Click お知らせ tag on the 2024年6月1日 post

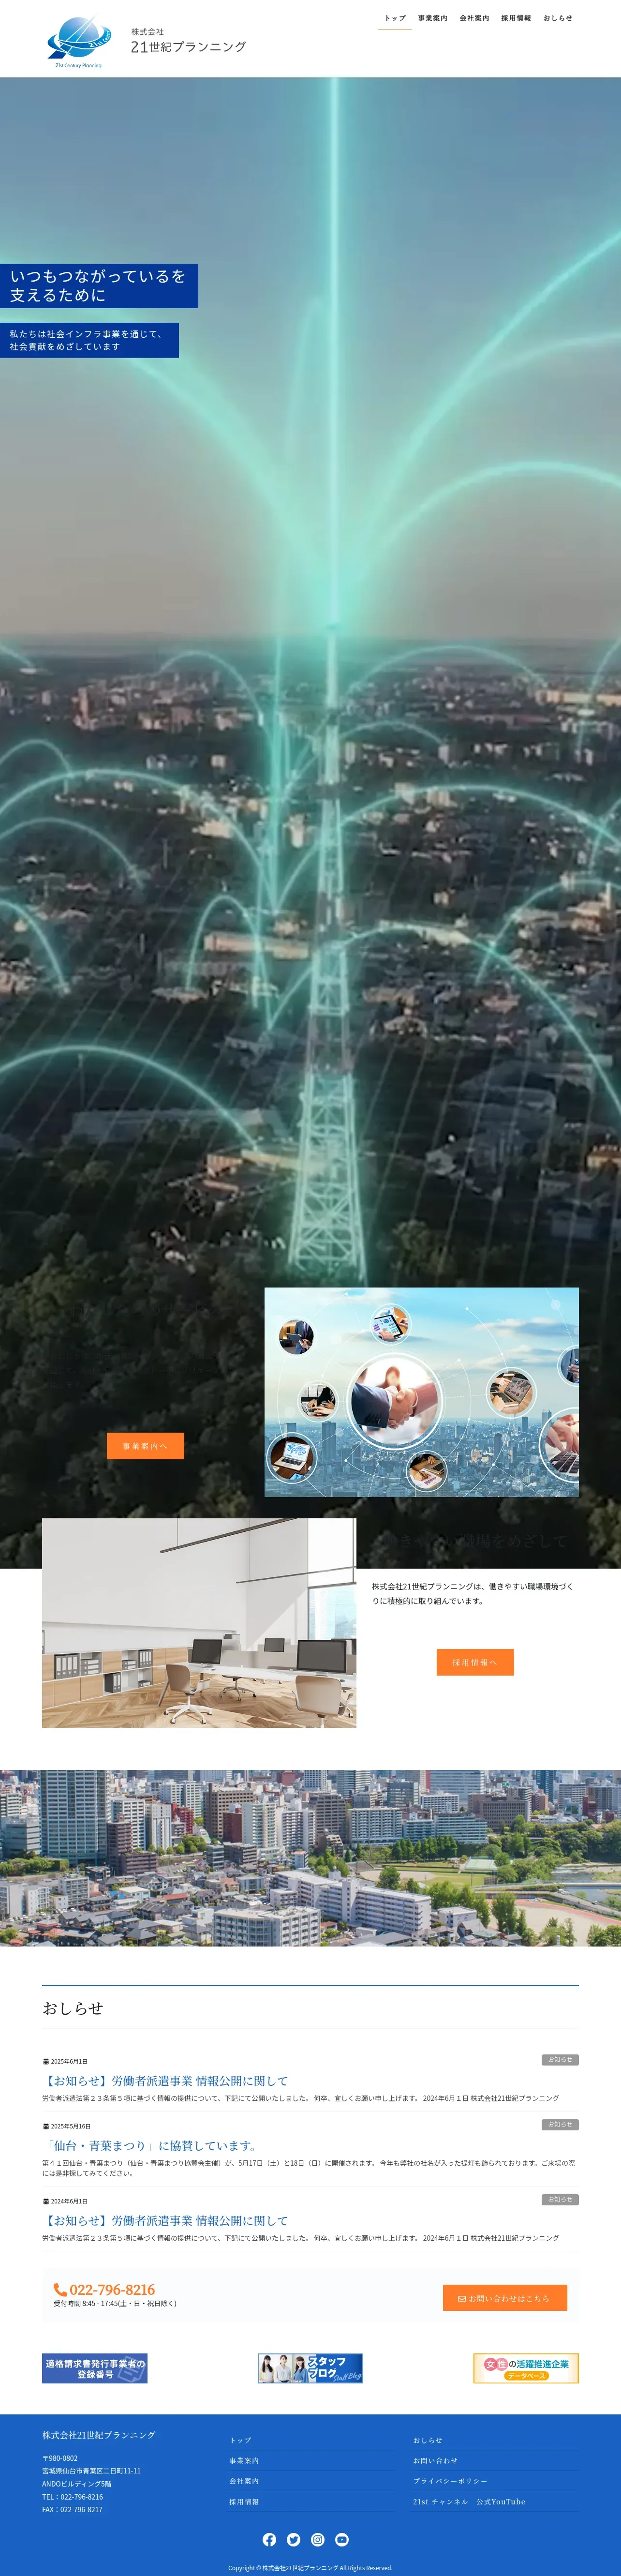[x=560, y=2200]
